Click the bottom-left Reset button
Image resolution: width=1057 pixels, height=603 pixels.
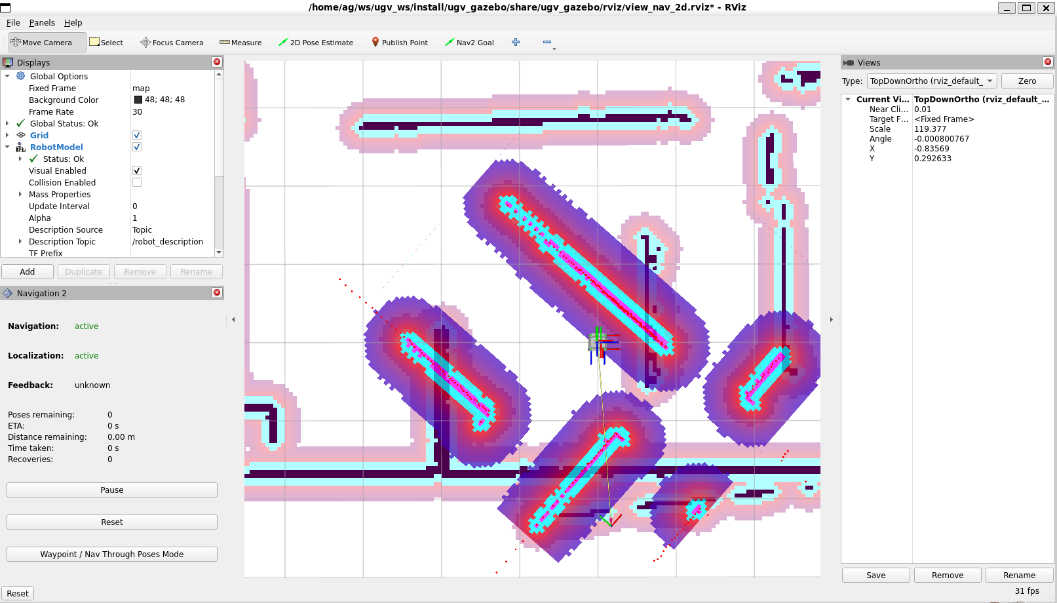click(18, 593)
